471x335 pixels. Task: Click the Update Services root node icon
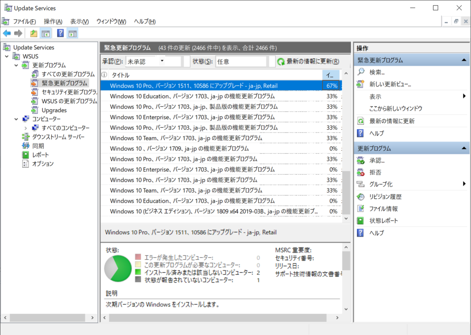click(x=7, y=47)
